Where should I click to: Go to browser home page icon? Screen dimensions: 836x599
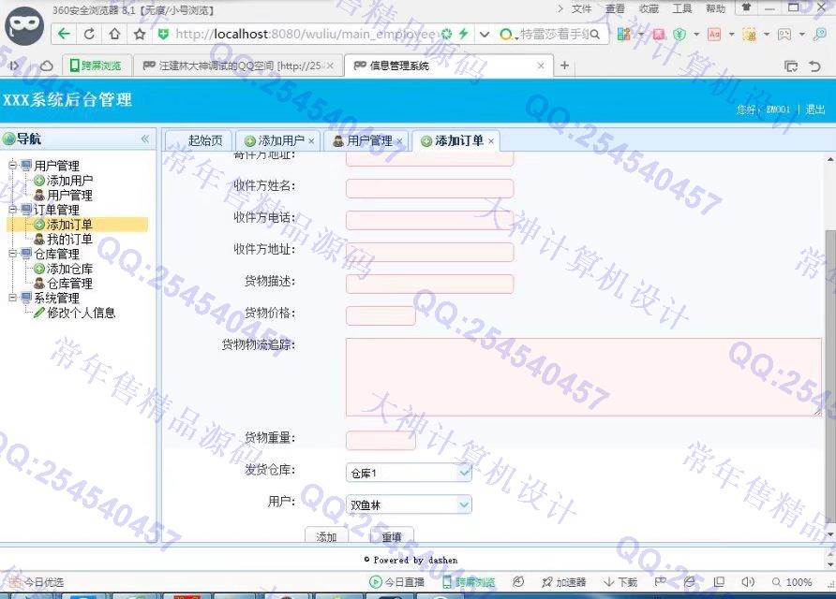click(114, 35)
